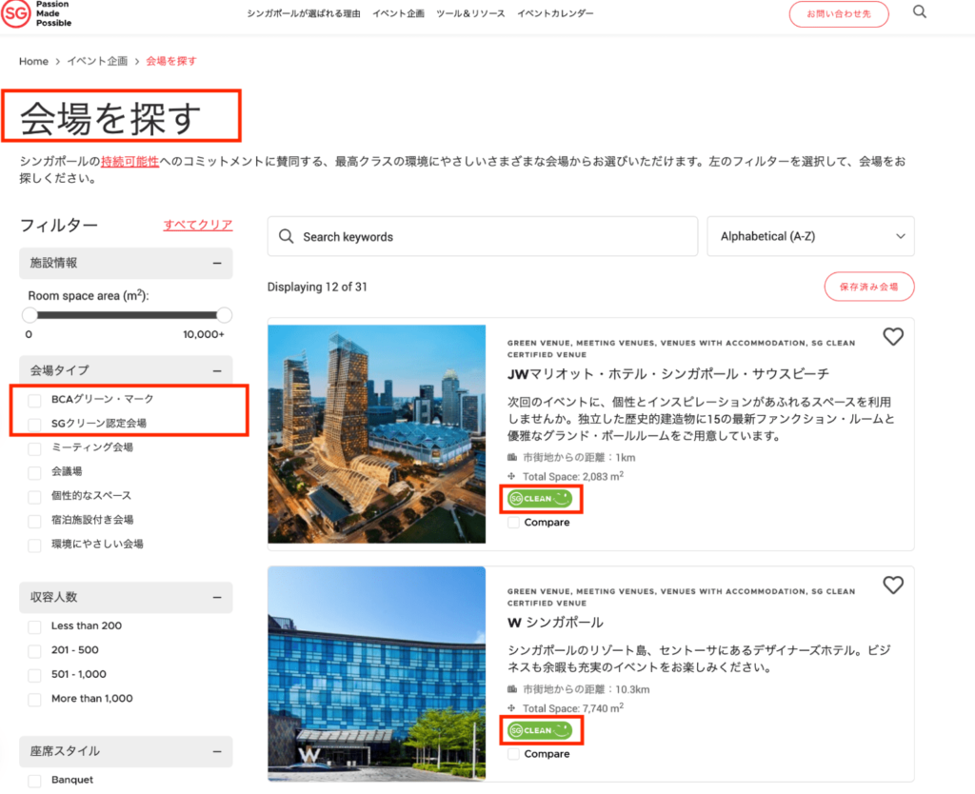Save W シンガポール venue with heart icon
The width and height of the screenshot is (975, 794).
tap(893, 586)
